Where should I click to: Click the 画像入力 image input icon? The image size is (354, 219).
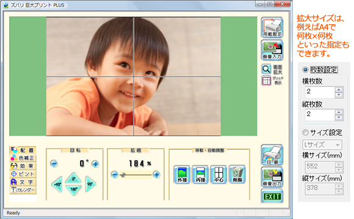tap(272, 50)
